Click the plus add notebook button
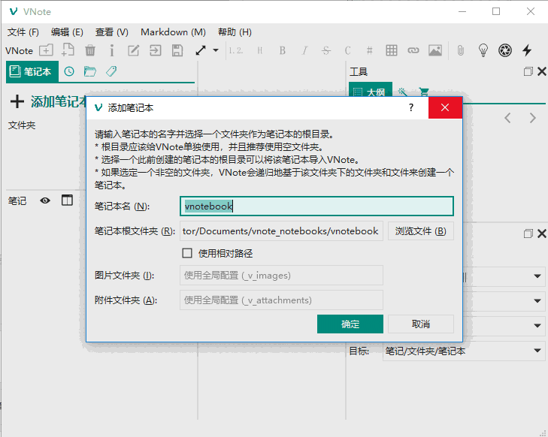The height and width of the screenshot is (437, 548). 17,101
